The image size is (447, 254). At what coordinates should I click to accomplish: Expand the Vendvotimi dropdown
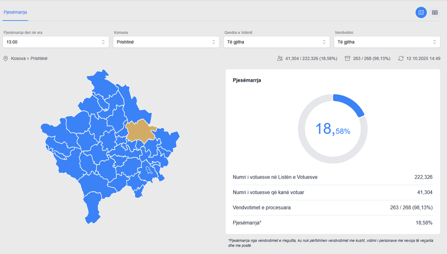coord(387,42)
